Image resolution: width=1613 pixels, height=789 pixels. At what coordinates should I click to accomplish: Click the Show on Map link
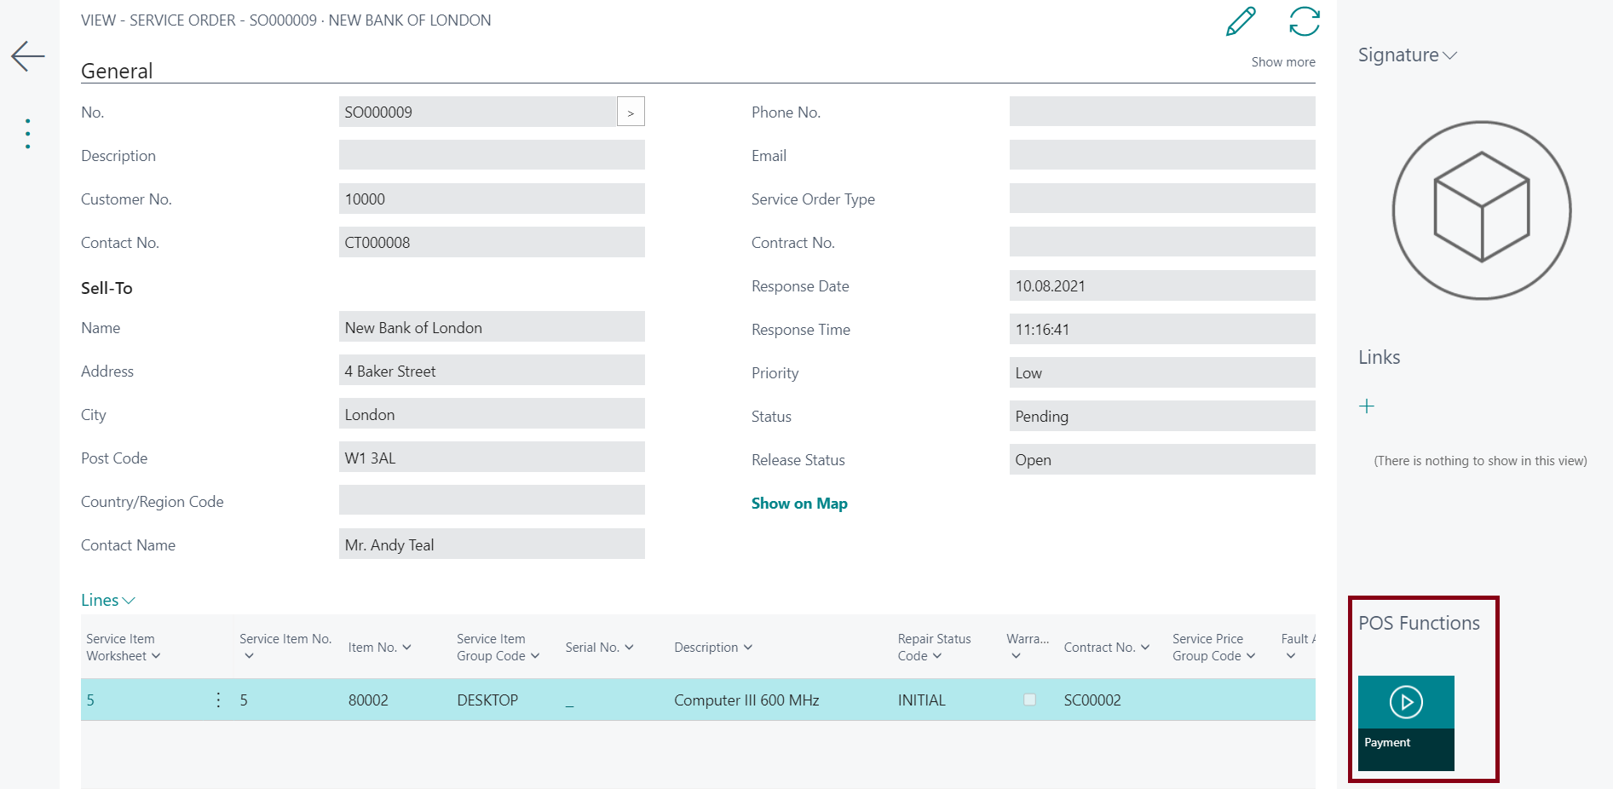(799, 504)
